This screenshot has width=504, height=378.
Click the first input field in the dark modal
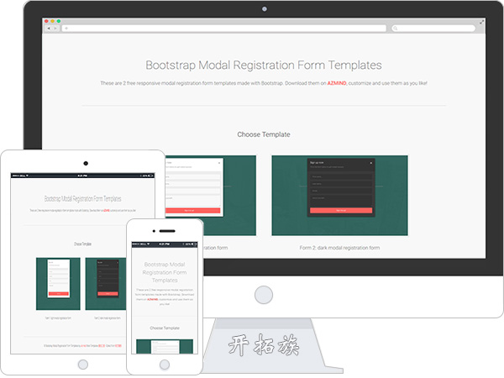pos(341,176)
